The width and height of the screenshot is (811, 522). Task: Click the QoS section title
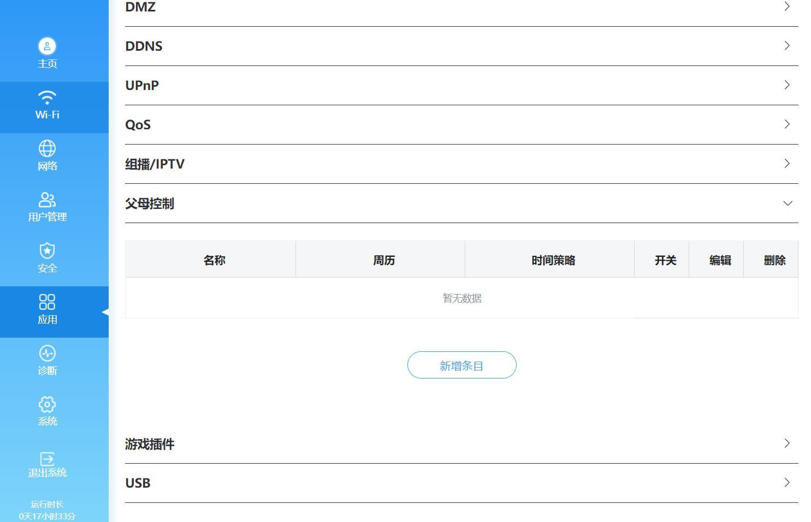138,125
